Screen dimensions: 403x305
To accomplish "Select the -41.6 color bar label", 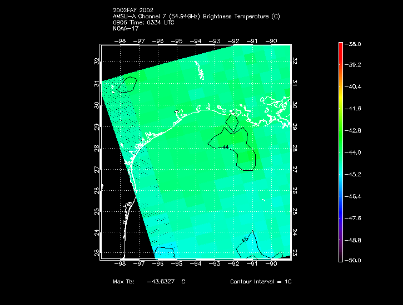I will (x=352, y=109).
